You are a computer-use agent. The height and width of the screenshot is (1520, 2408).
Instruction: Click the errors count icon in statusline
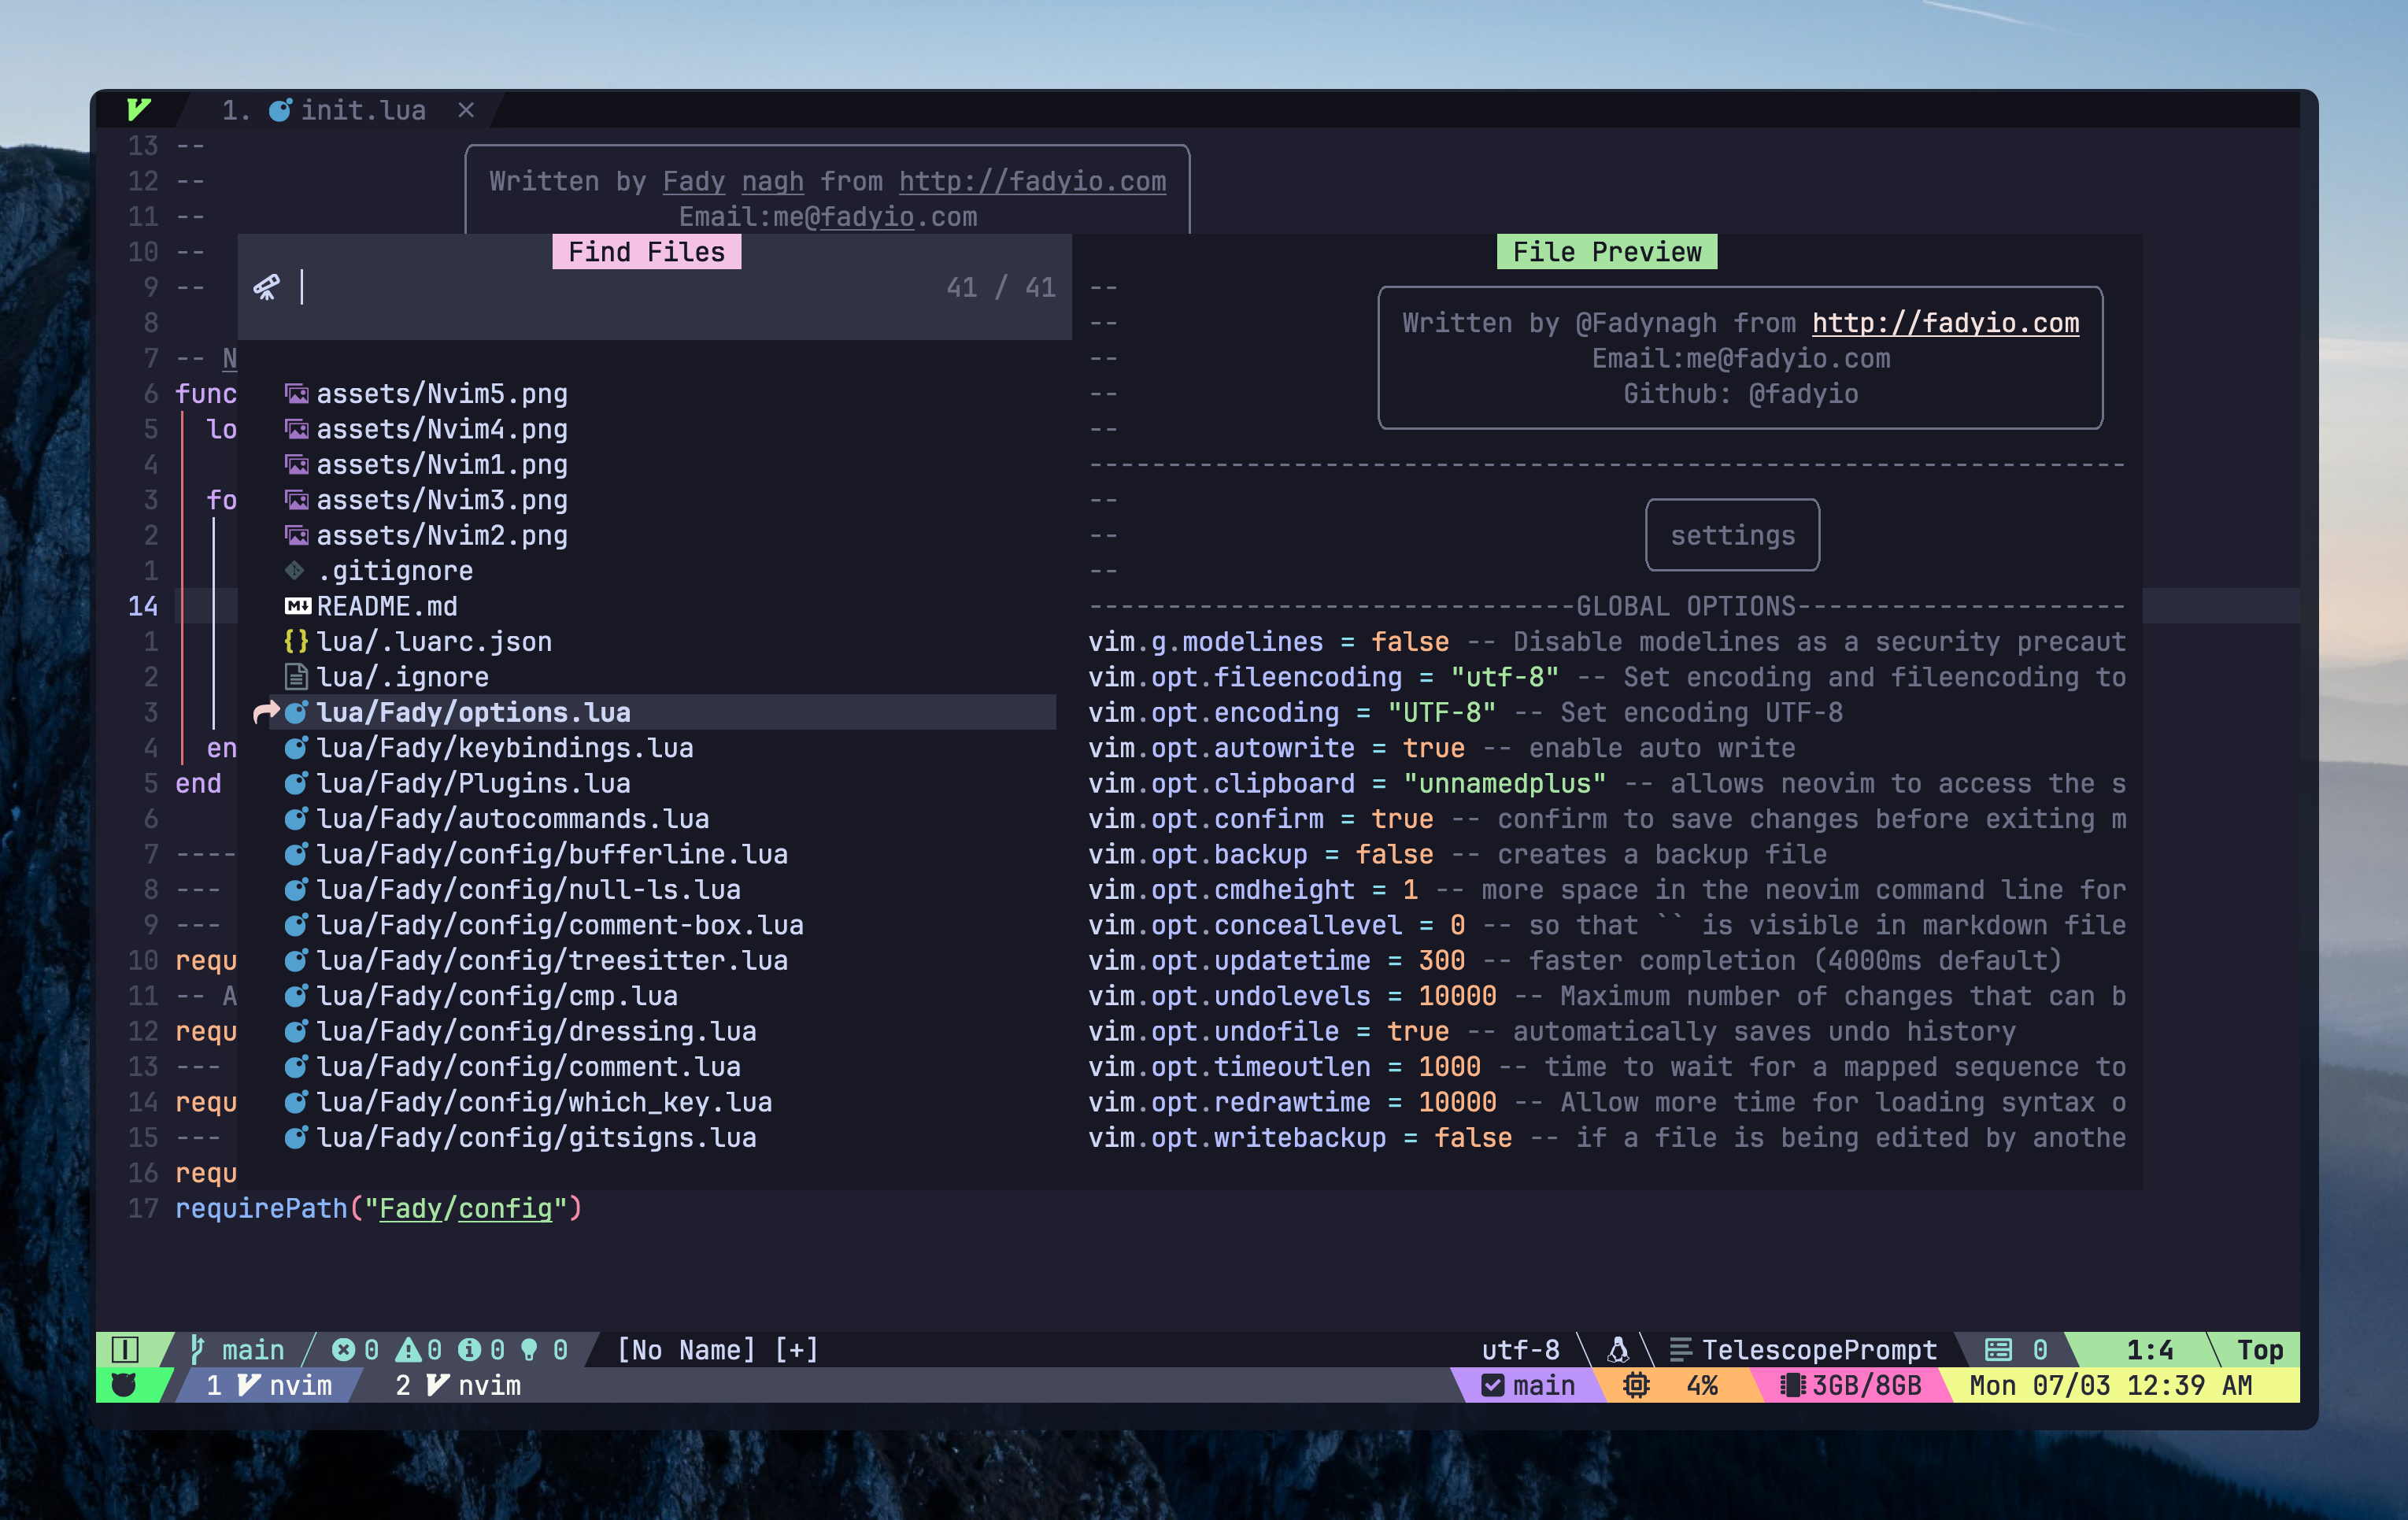pos(344,1350)
